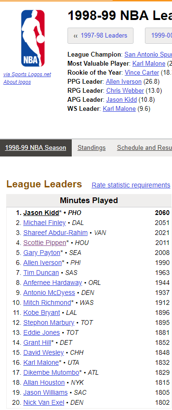
Task: Open the via Sports Logos.net link
Action: (27, 74)
